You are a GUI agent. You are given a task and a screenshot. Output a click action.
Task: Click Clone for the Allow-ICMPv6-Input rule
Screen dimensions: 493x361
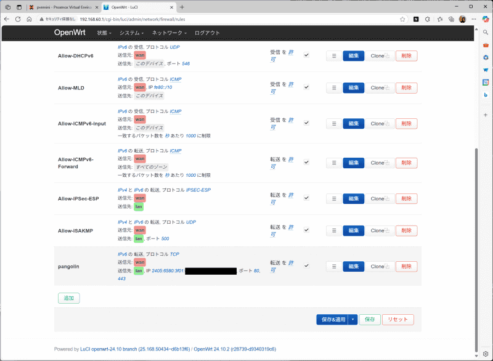tap(380, 124)
